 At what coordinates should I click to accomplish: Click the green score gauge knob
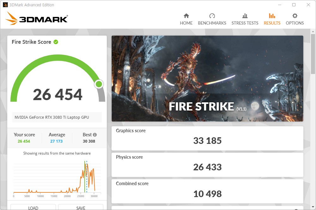(x=99, y=84)
